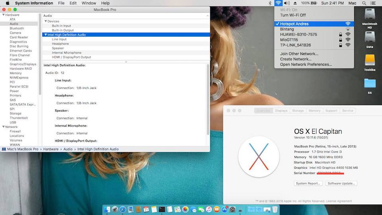The image size is (382, 215).
Task: Click the System Report button
Action: click(x=308, y=183)
